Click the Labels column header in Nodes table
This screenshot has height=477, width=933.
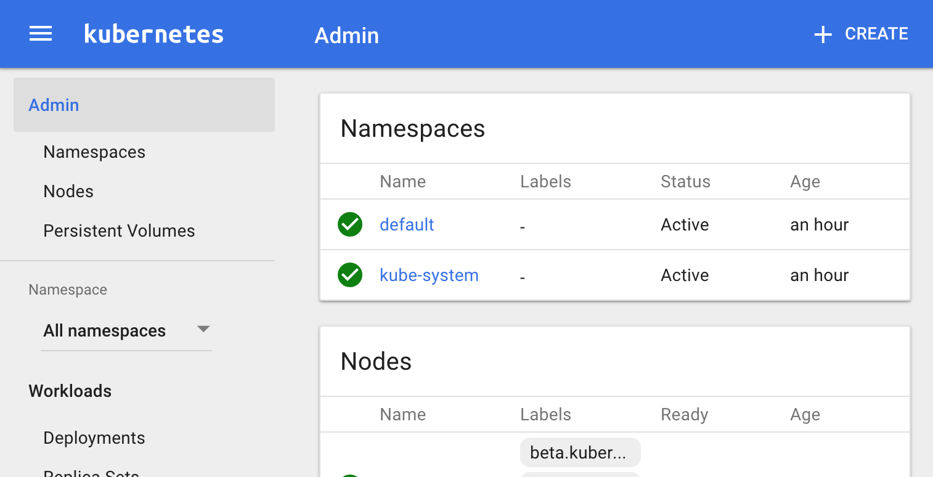[546, 415]
